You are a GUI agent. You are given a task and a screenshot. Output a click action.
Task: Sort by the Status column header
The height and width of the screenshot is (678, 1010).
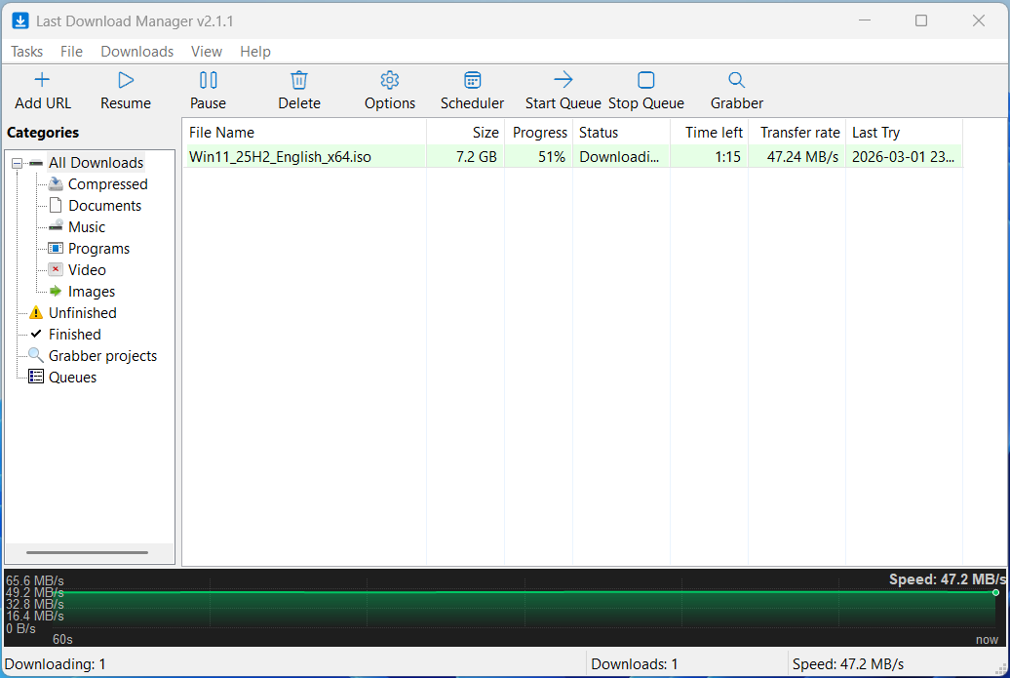click(x=622, y=132)
